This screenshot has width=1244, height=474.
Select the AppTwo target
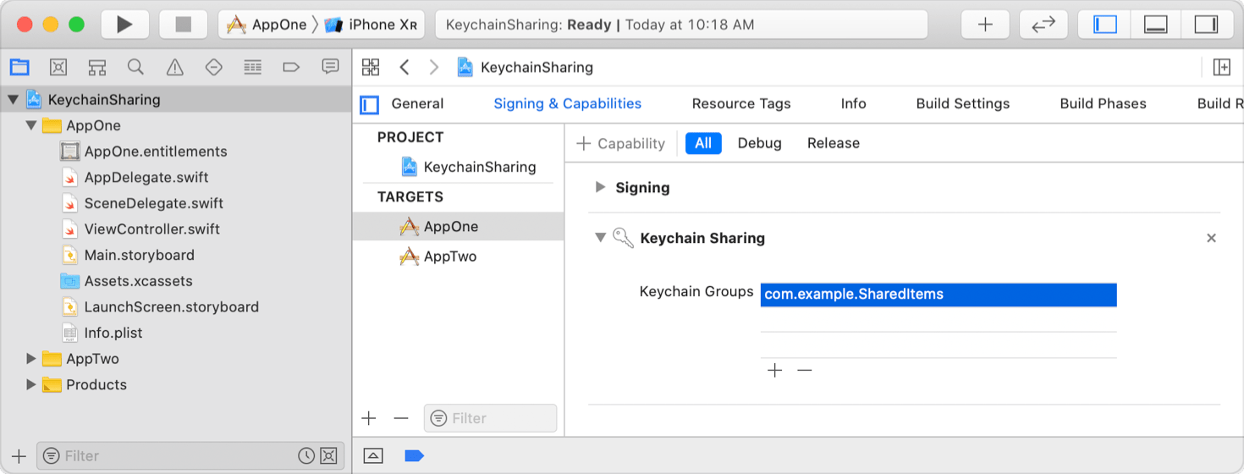[x=458, y=256]
